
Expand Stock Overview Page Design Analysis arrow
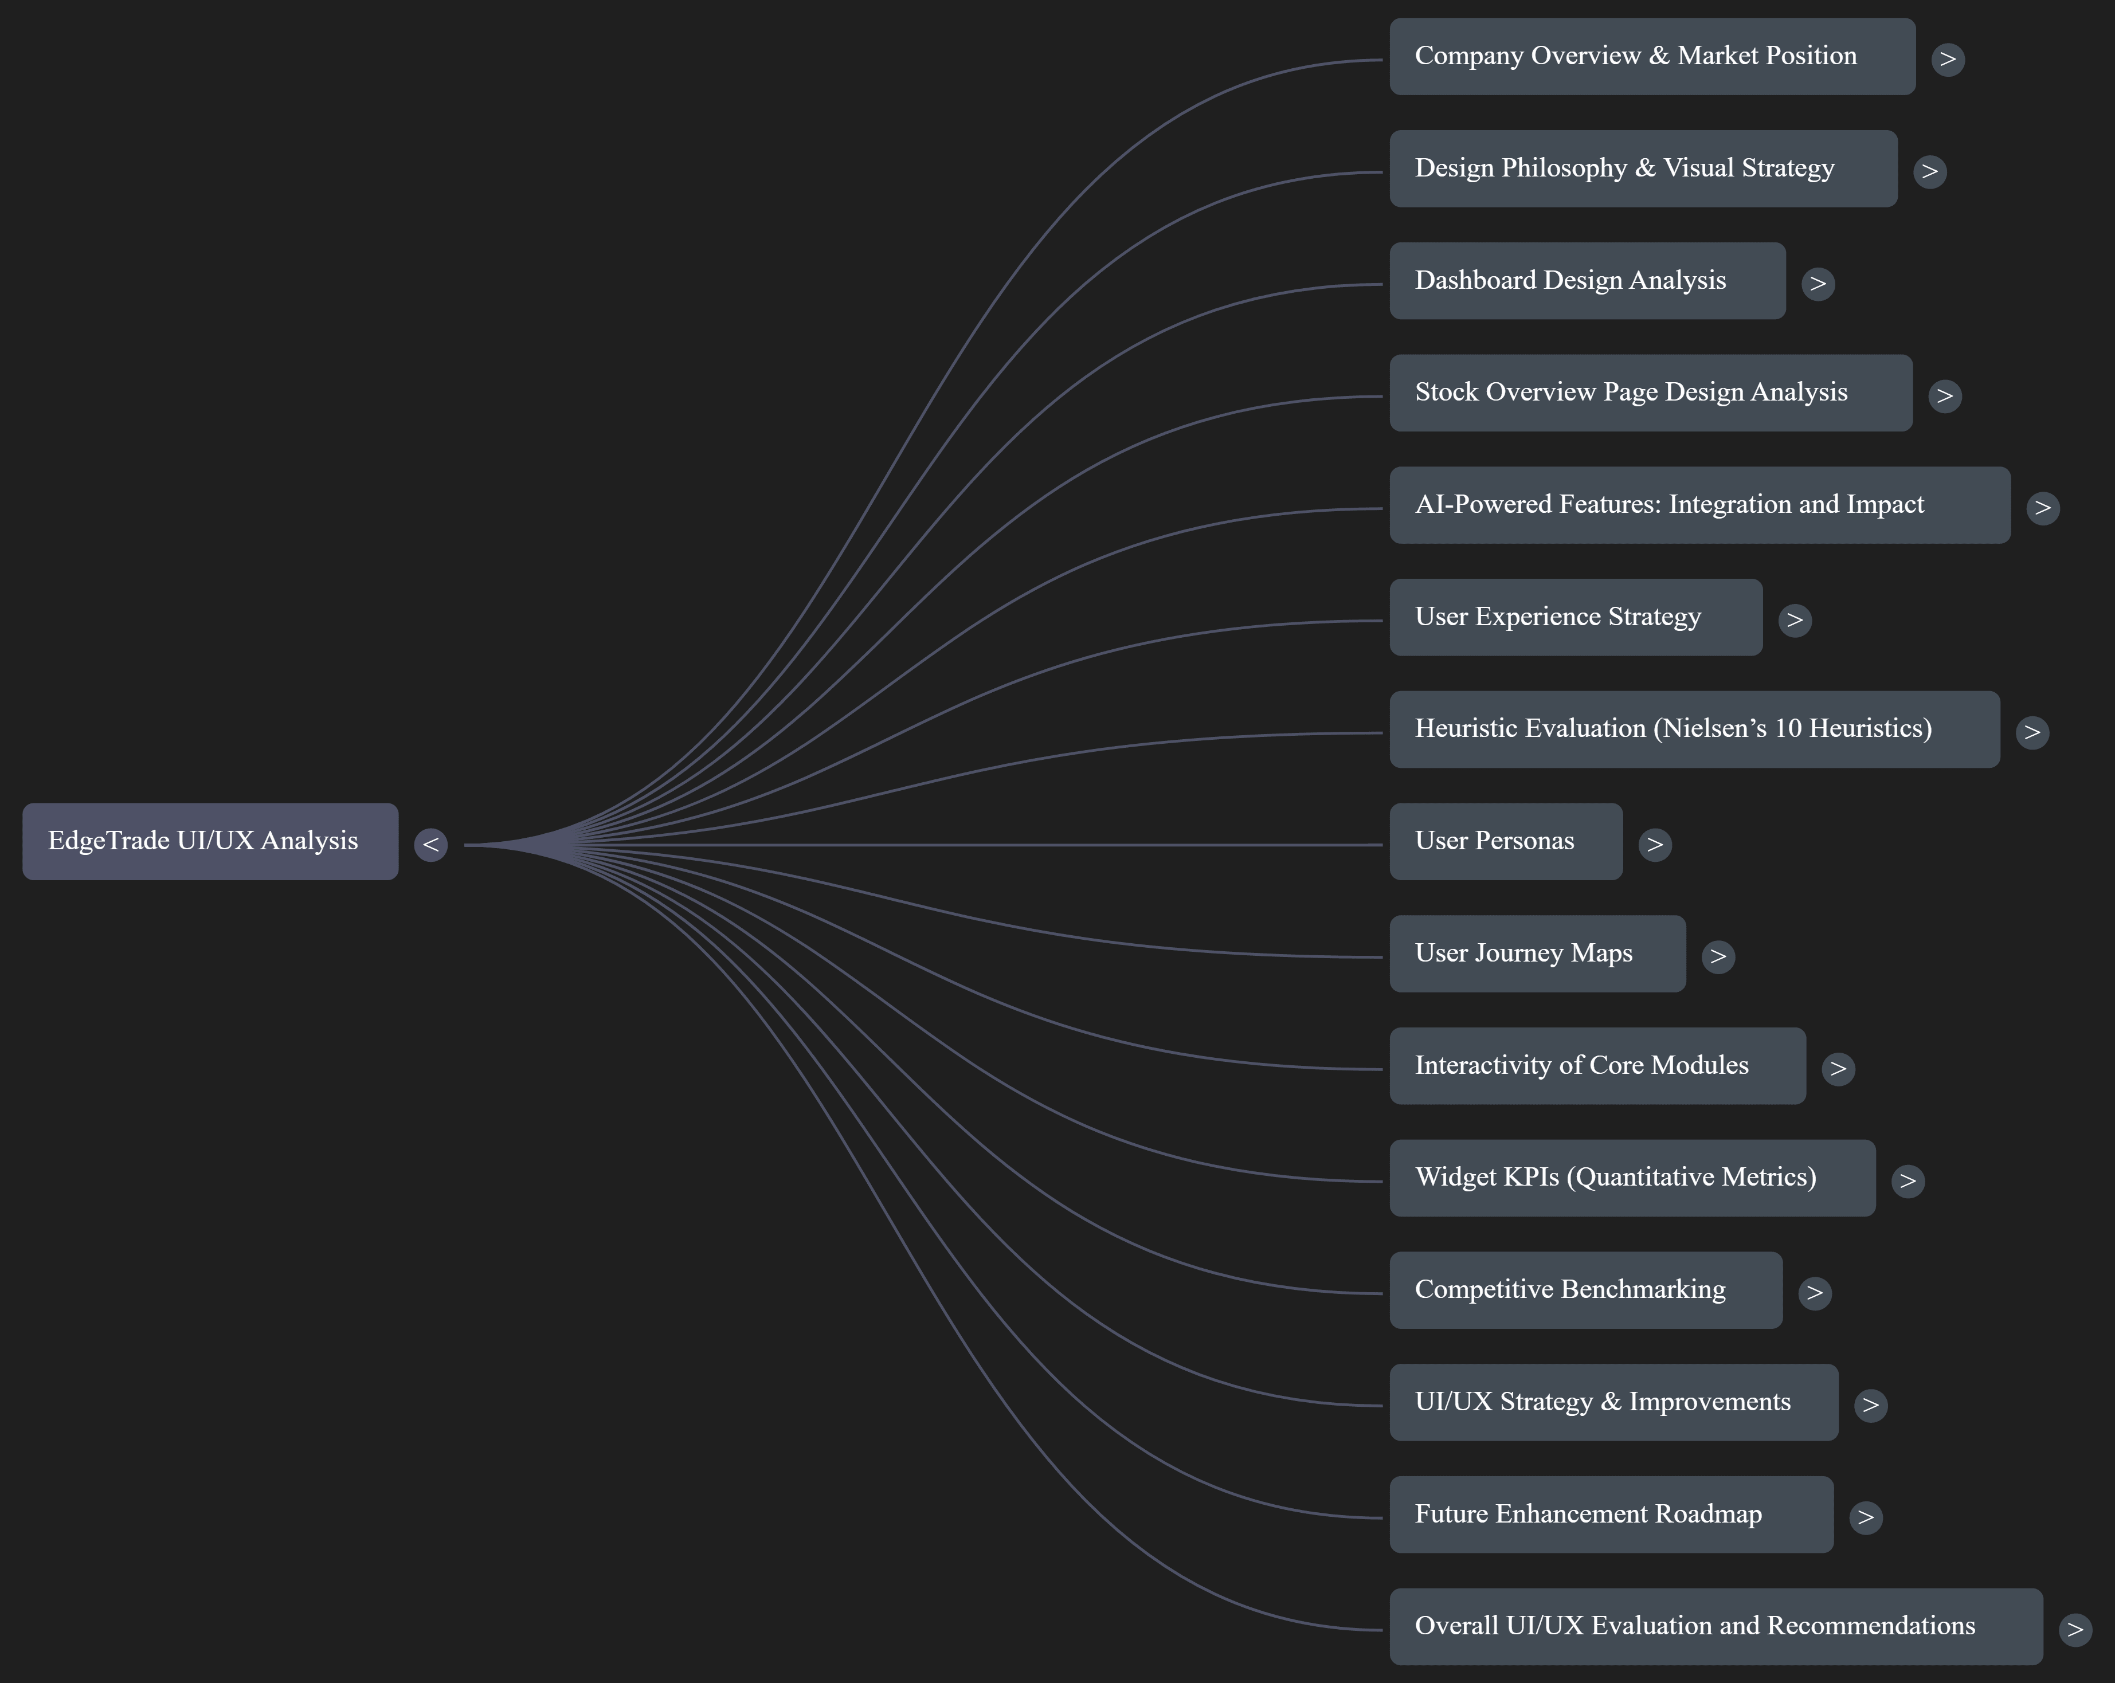click(1944, 396)
